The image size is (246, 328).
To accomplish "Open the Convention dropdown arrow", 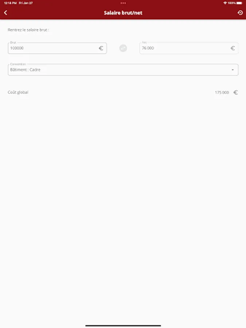I will pos(233,70).
